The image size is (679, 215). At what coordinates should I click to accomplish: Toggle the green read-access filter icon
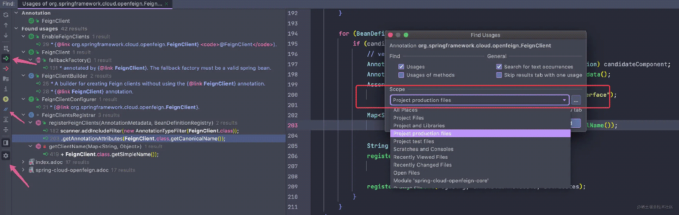click(x=6, y=58)
